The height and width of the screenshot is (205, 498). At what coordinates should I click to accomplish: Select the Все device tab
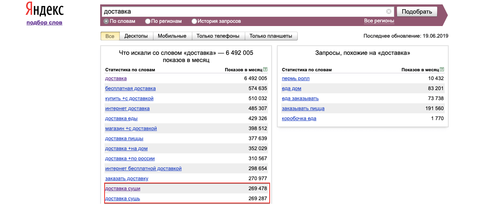click(x=110, y=36)
